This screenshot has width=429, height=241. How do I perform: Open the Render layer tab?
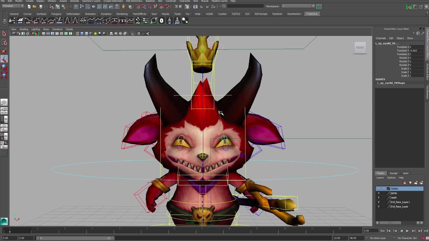(393, 173)
